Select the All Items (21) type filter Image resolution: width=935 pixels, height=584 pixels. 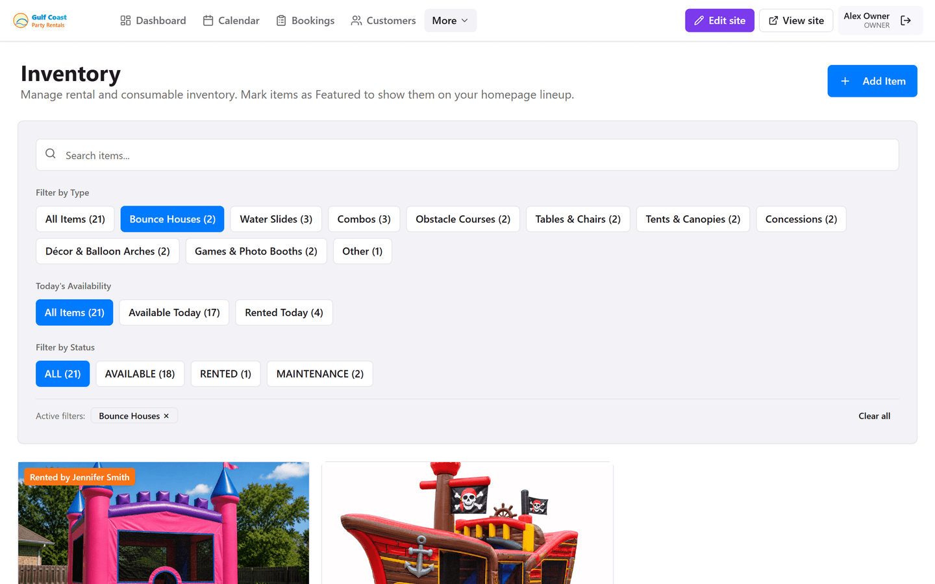[x=75, y=219]
